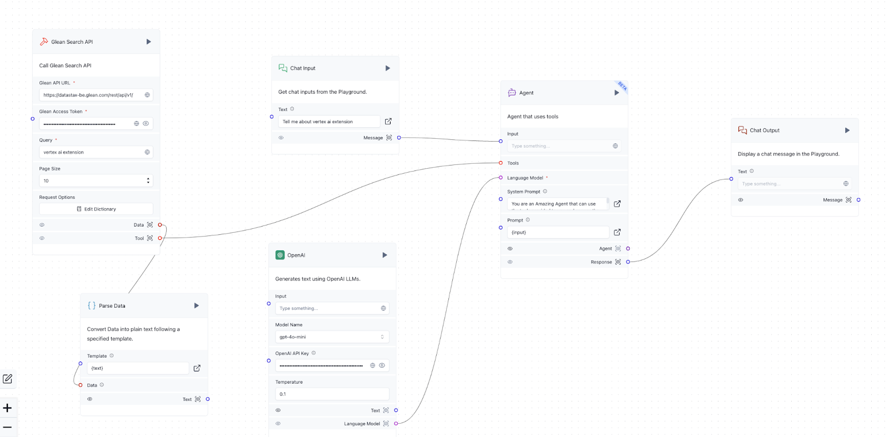Image resolution: width=889 pixels, height=437 pixels.
Task: Run the Chat Output component
Action: (847, 130)
